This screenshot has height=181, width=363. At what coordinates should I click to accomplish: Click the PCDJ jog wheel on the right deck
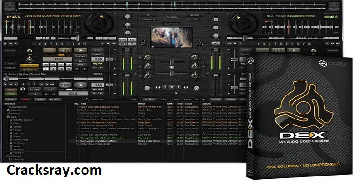pos(244,23)
